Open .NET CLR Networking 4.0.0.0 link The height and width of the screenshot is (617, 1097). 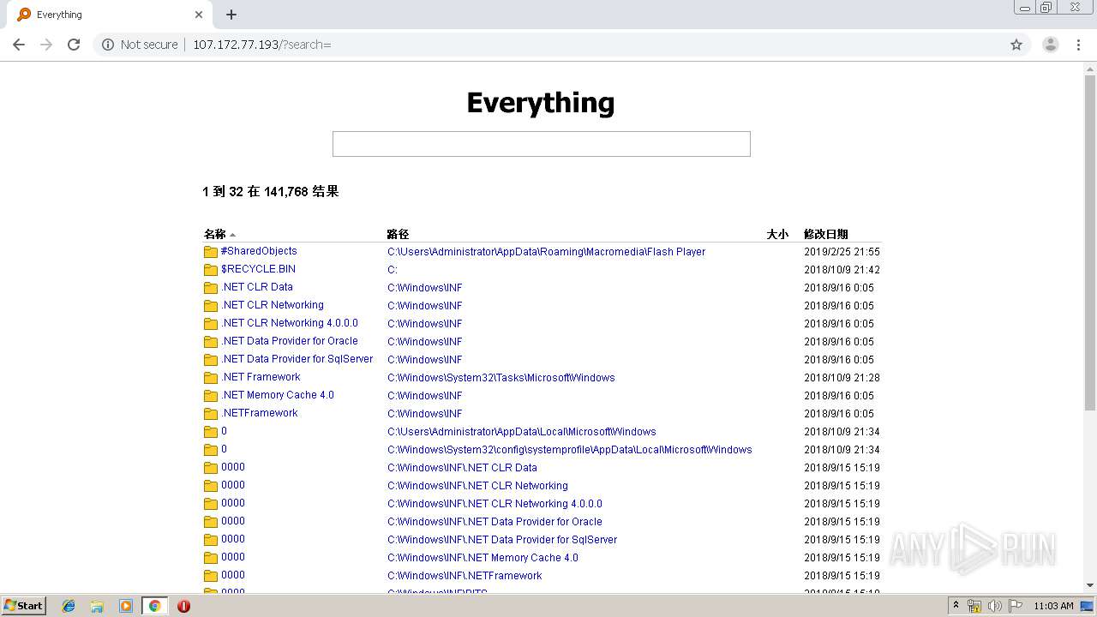pos(290,323)
